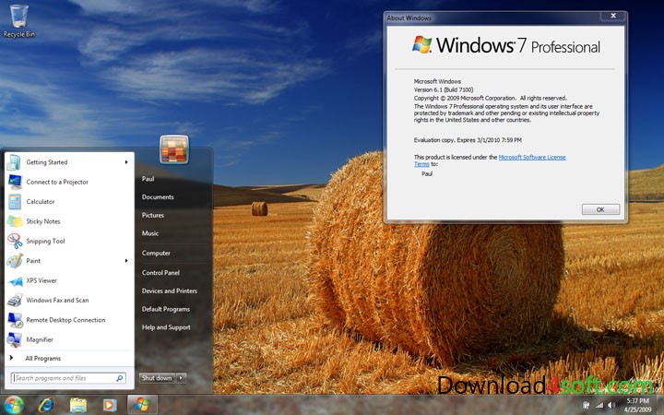Image resolution: width=664 pixels, height=415 pixels.
Task: Open Internet Explorer from the taskbar
Action: pos(46,405)
